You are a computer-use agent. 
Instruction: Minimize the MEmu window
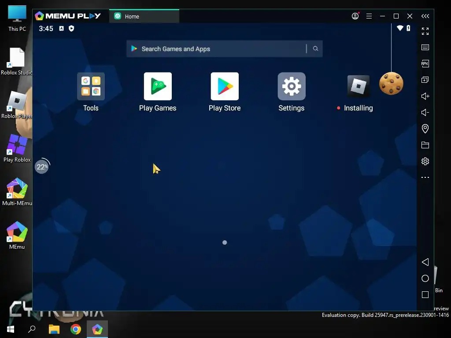[382, 16]
